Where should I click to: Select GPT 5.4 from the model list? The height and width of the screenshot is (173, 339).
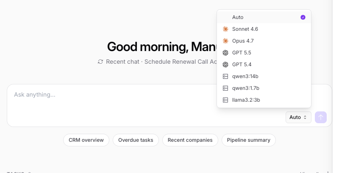pyautogui.click(x=264, y=65)
